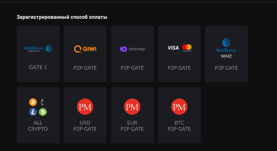
Task: Click P2P GATE label under QIWI
Action: coord(85,68)
